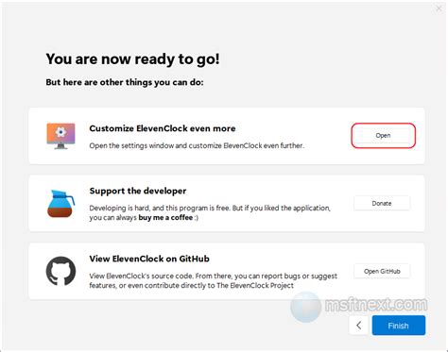Click the Donate button
The height and width of the screenshot is (352, 448).
coord(382,203)
